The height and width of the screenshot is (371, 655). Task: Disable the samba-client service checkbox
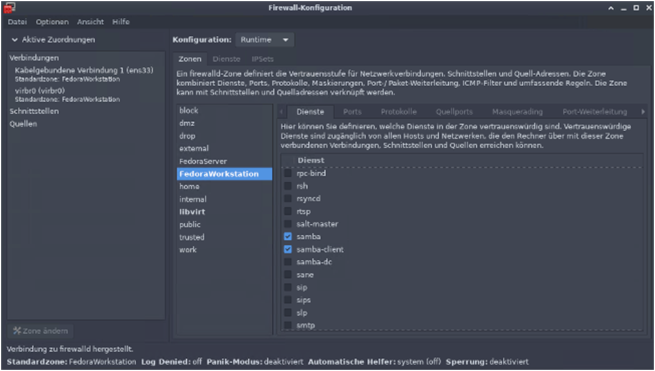[x=288, y=249]
